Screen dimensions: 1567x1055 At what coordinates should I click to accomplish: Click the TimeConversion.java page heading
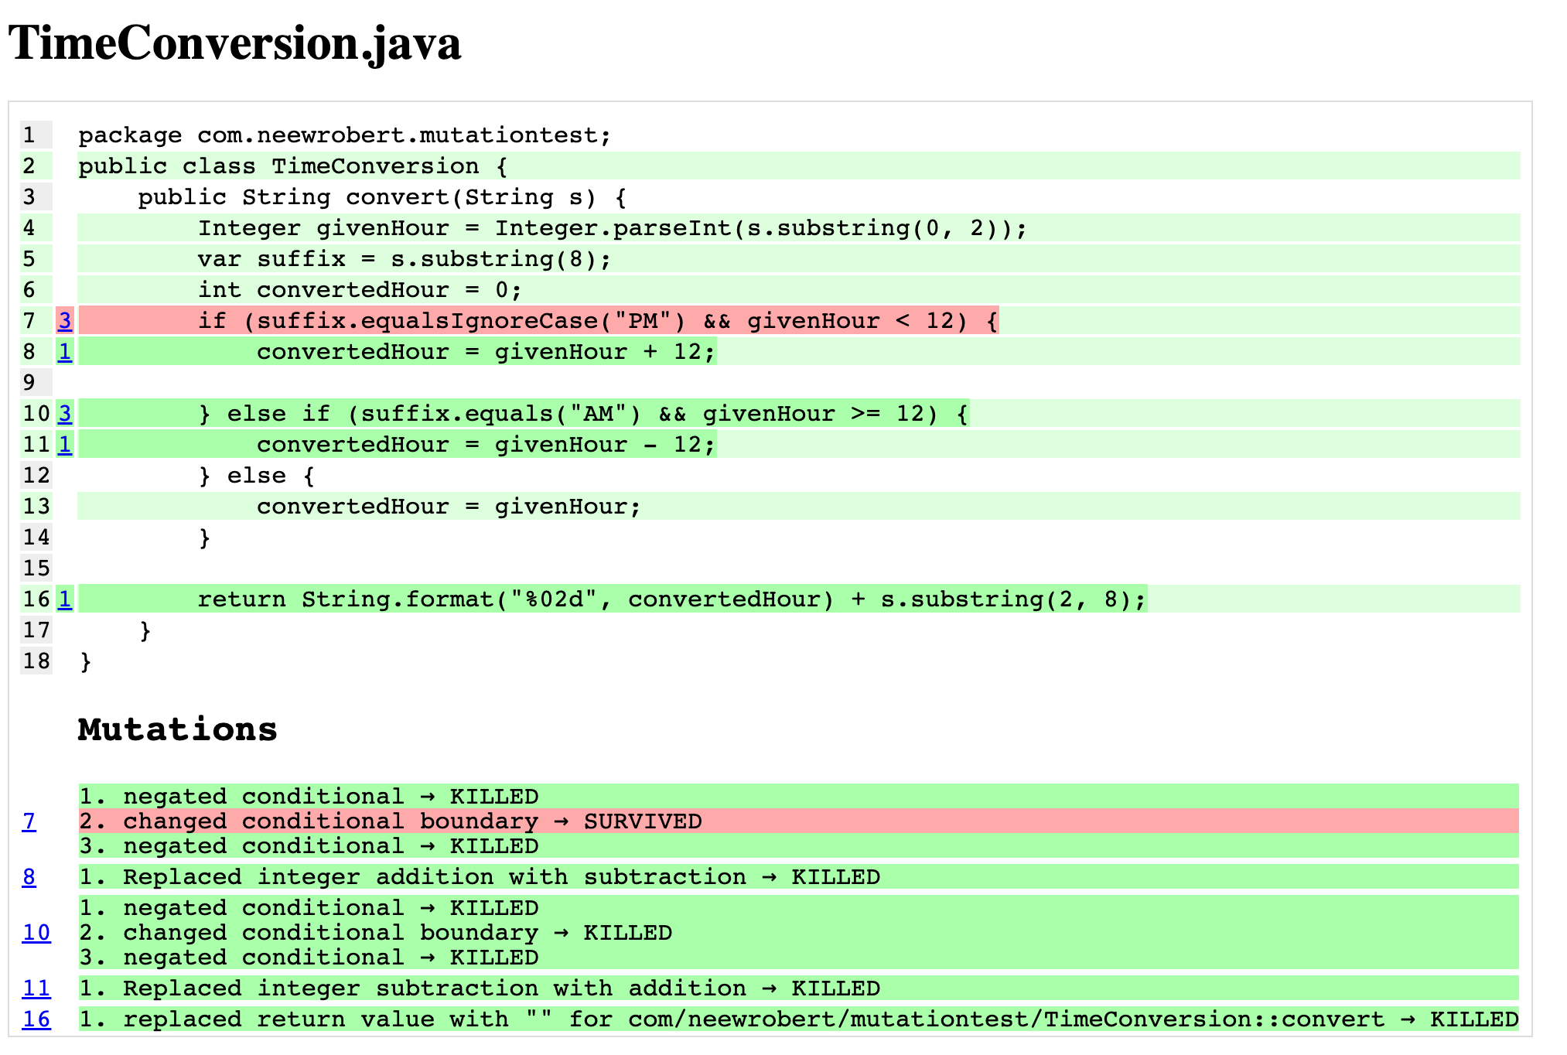234,43
